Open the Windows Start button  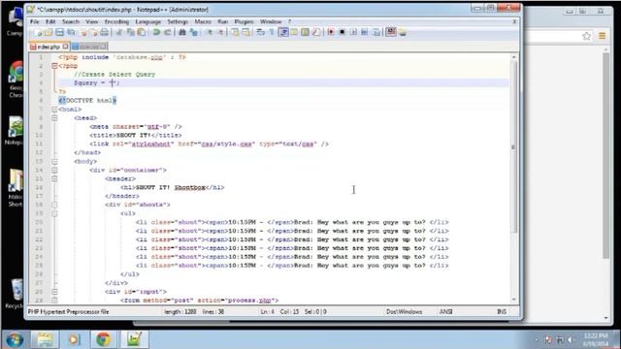[x=15, y=339]
